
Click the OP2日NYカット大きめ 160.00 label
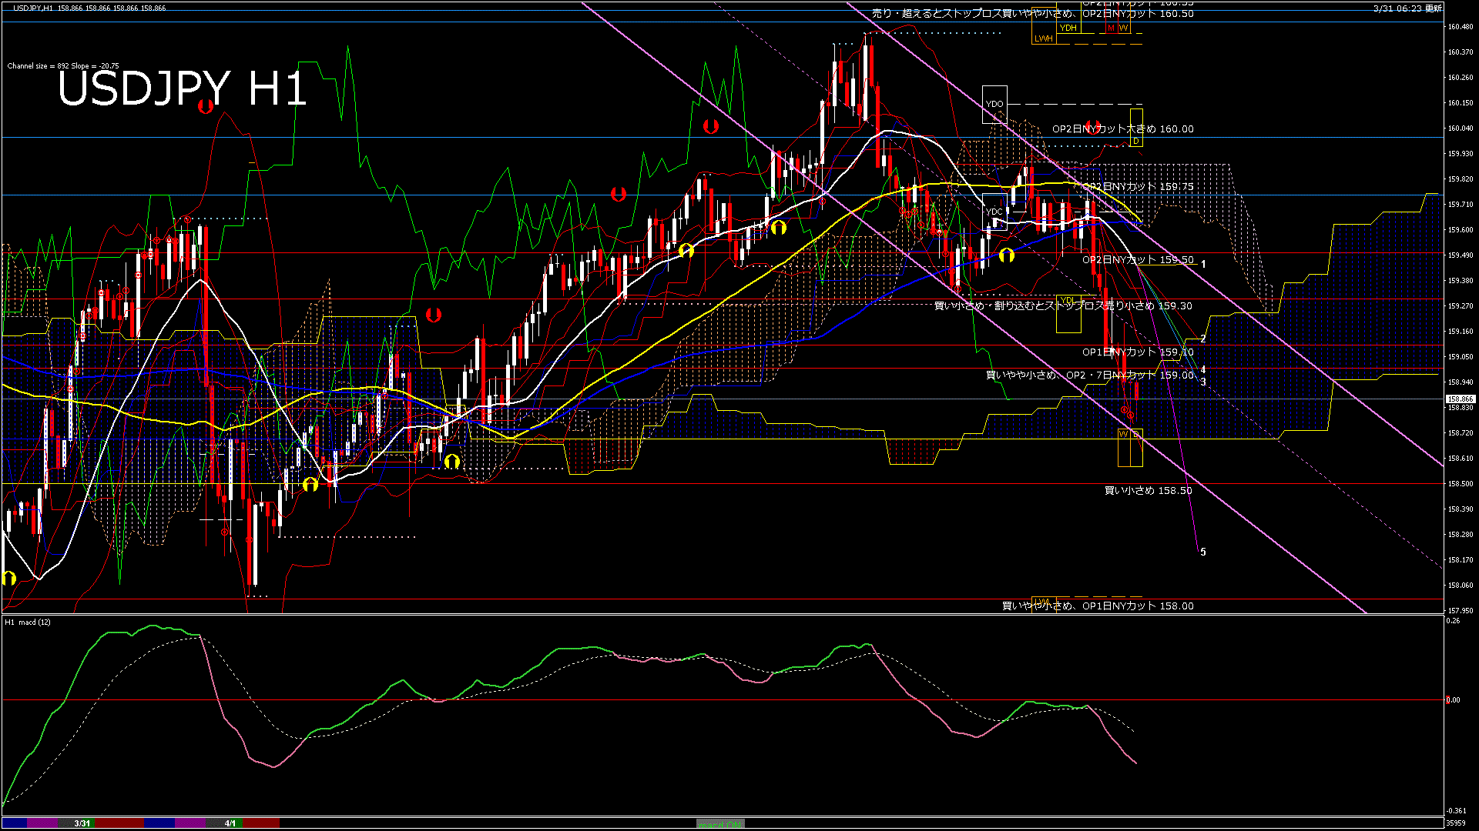(1122, 129)
